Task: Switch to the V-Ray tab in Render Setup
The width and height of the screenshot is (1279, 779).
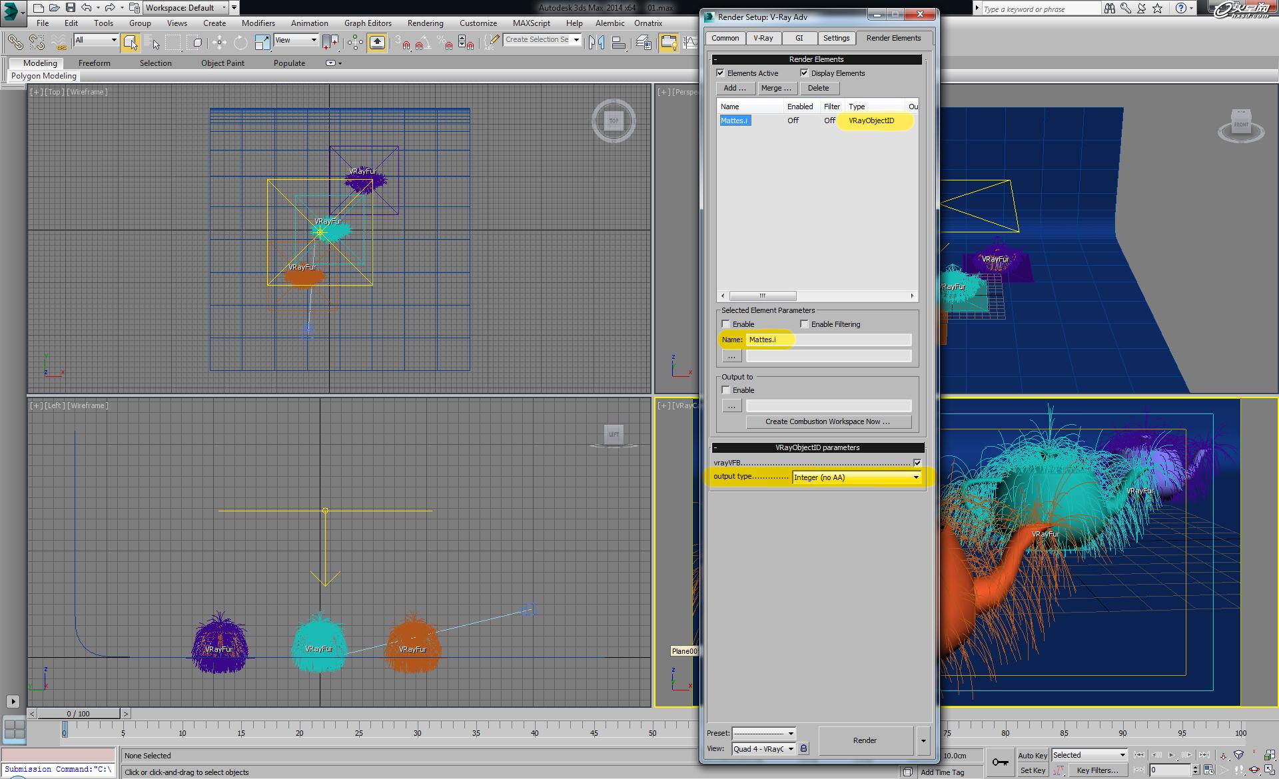Action: [763, 38]
